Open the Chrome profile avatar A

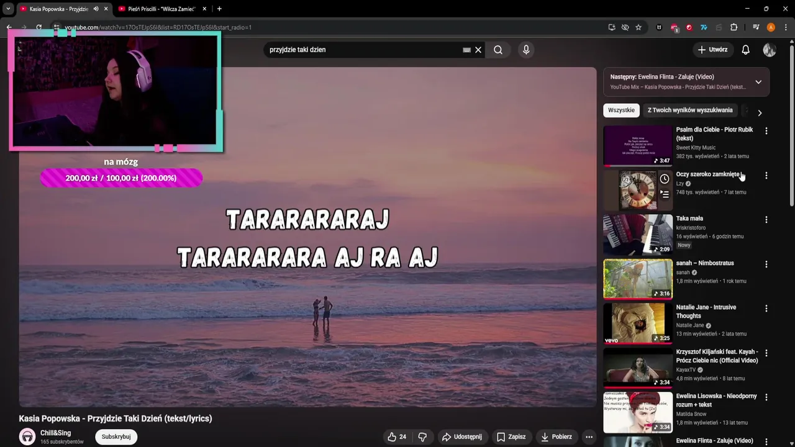(x=771, y=27)
